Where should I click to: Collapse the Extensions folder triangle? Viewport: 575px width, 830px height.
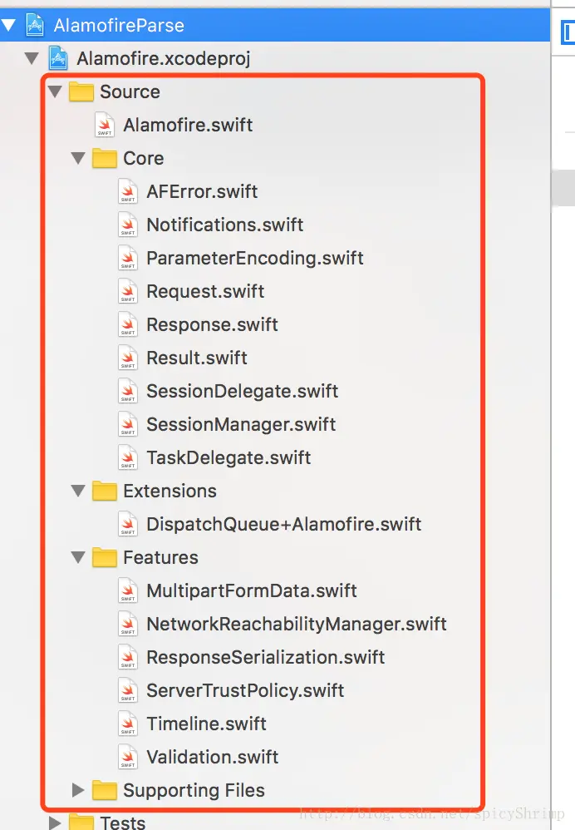pos(78,491)
